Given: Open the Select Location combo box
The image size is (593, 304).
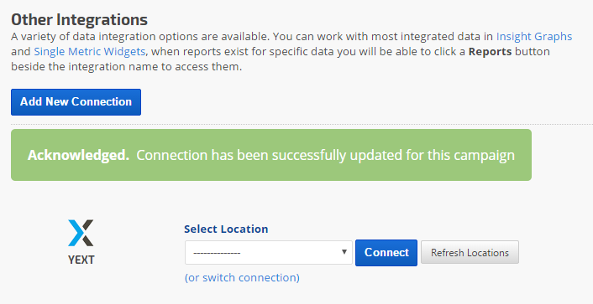Looking at the screenshot, I should (269, 253).
